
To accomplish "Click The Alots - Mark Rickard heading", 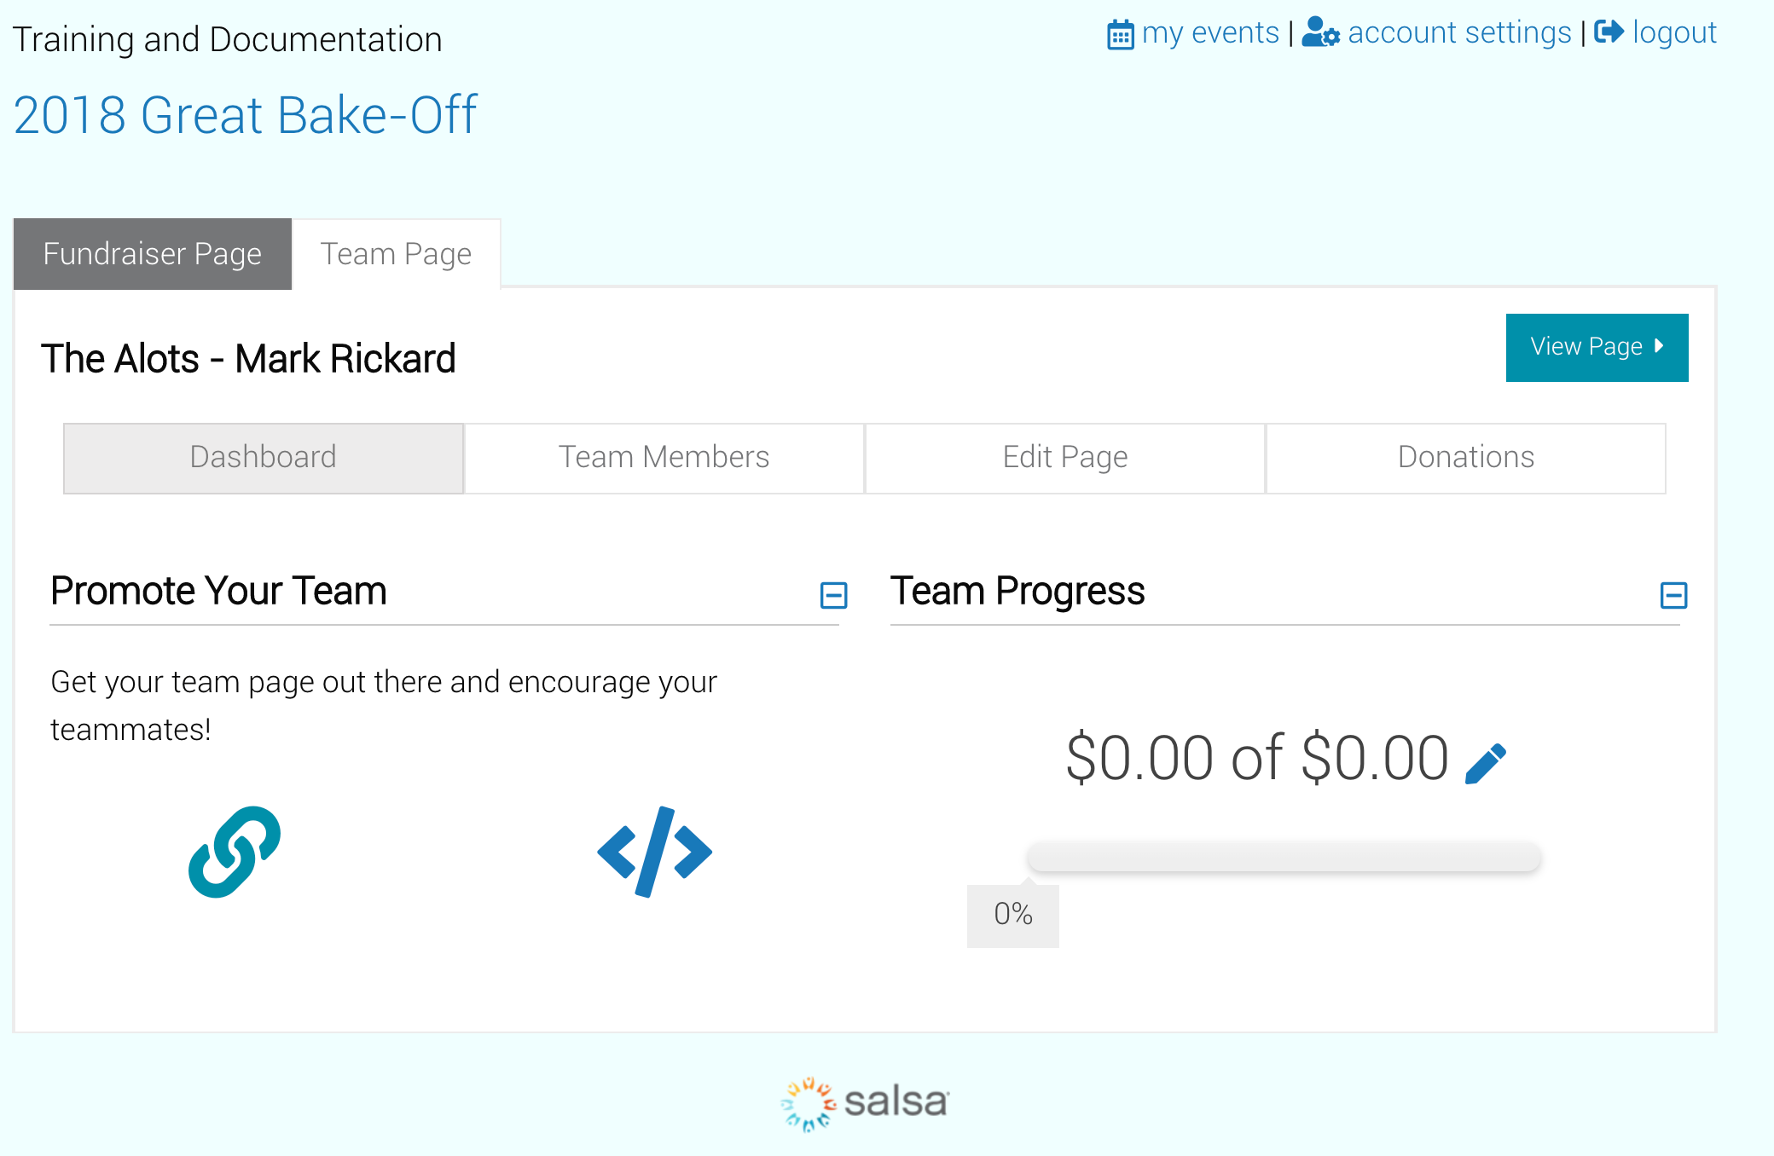I will pos(248,358).
